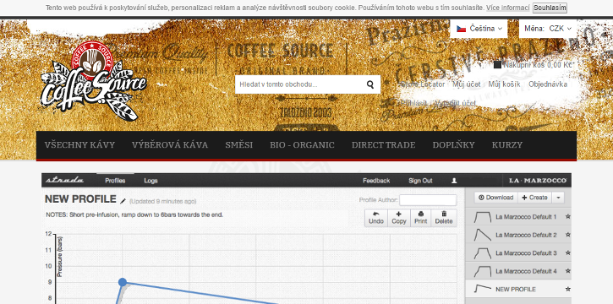Switch to the Profiles tab
The height and width of the screenshot is (304, 613).
coord(115,181)
